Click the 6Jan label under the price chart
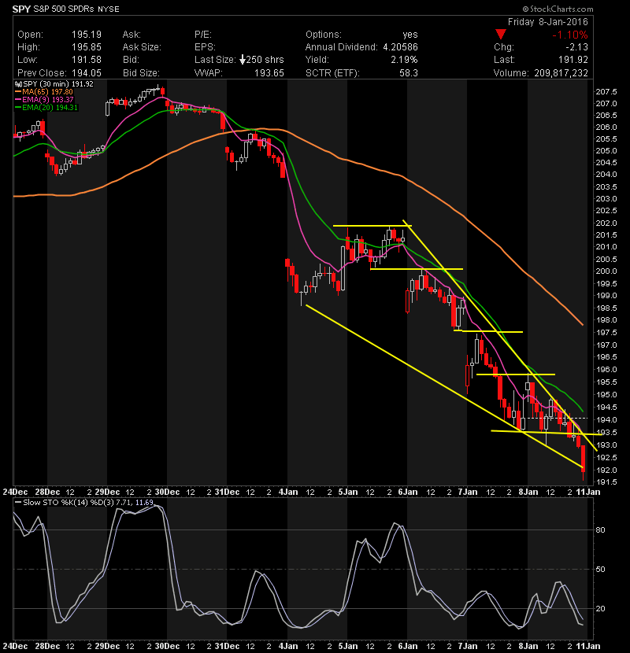Screen dimensions: 630x653 point(408,492)
